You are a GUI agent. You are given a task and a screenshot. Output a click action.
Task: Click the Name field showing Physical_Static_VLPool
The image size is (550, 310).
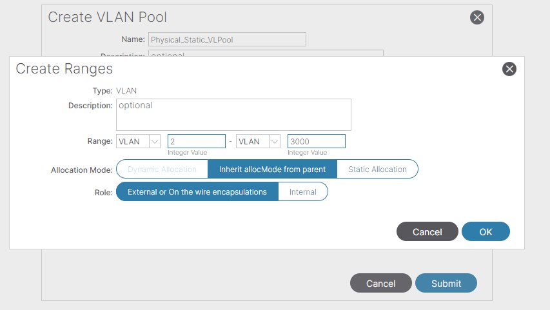[227, 39]
